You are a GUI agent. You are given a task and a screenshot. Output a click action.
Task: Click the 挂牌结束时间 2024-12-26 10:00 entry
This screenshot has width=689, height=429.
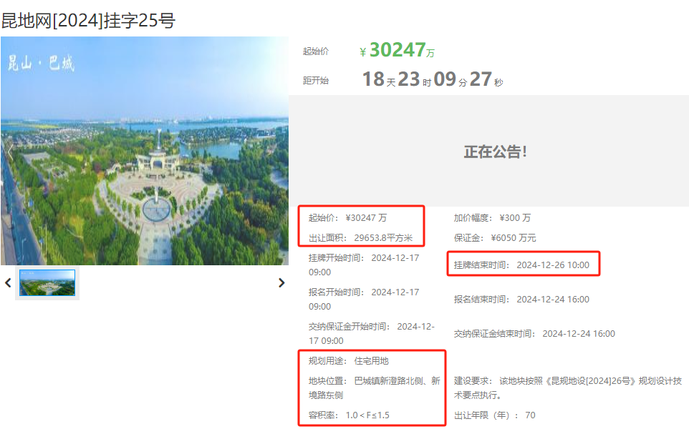point(521,265)
